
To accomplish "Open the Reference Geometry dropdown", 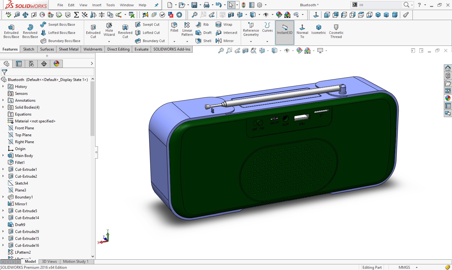I will (251, 41).
